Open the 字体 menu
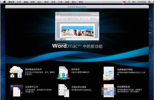 53,2
